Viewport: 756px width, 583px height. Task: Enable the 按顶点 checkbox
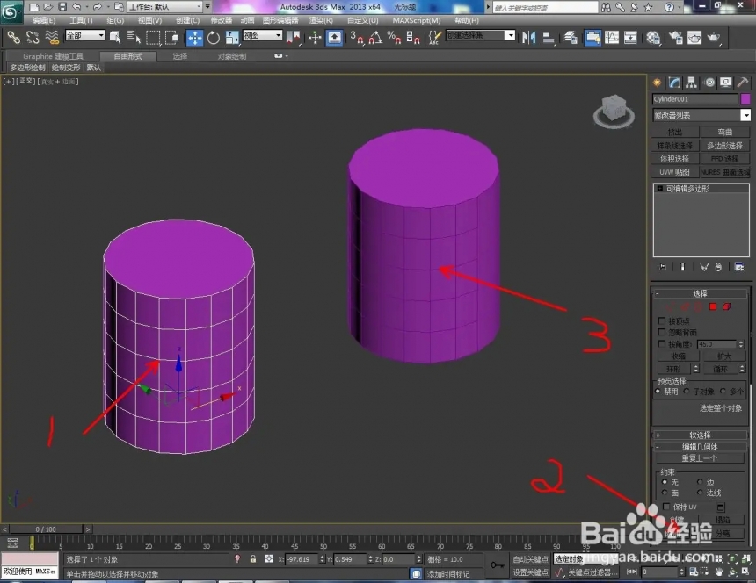click(661, 320)
